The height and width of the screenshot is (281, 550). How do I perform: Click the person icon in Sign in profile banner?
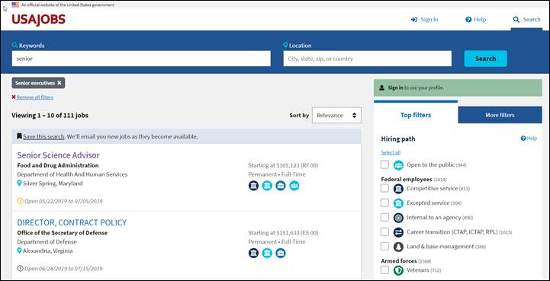click(x=382, y=88)
